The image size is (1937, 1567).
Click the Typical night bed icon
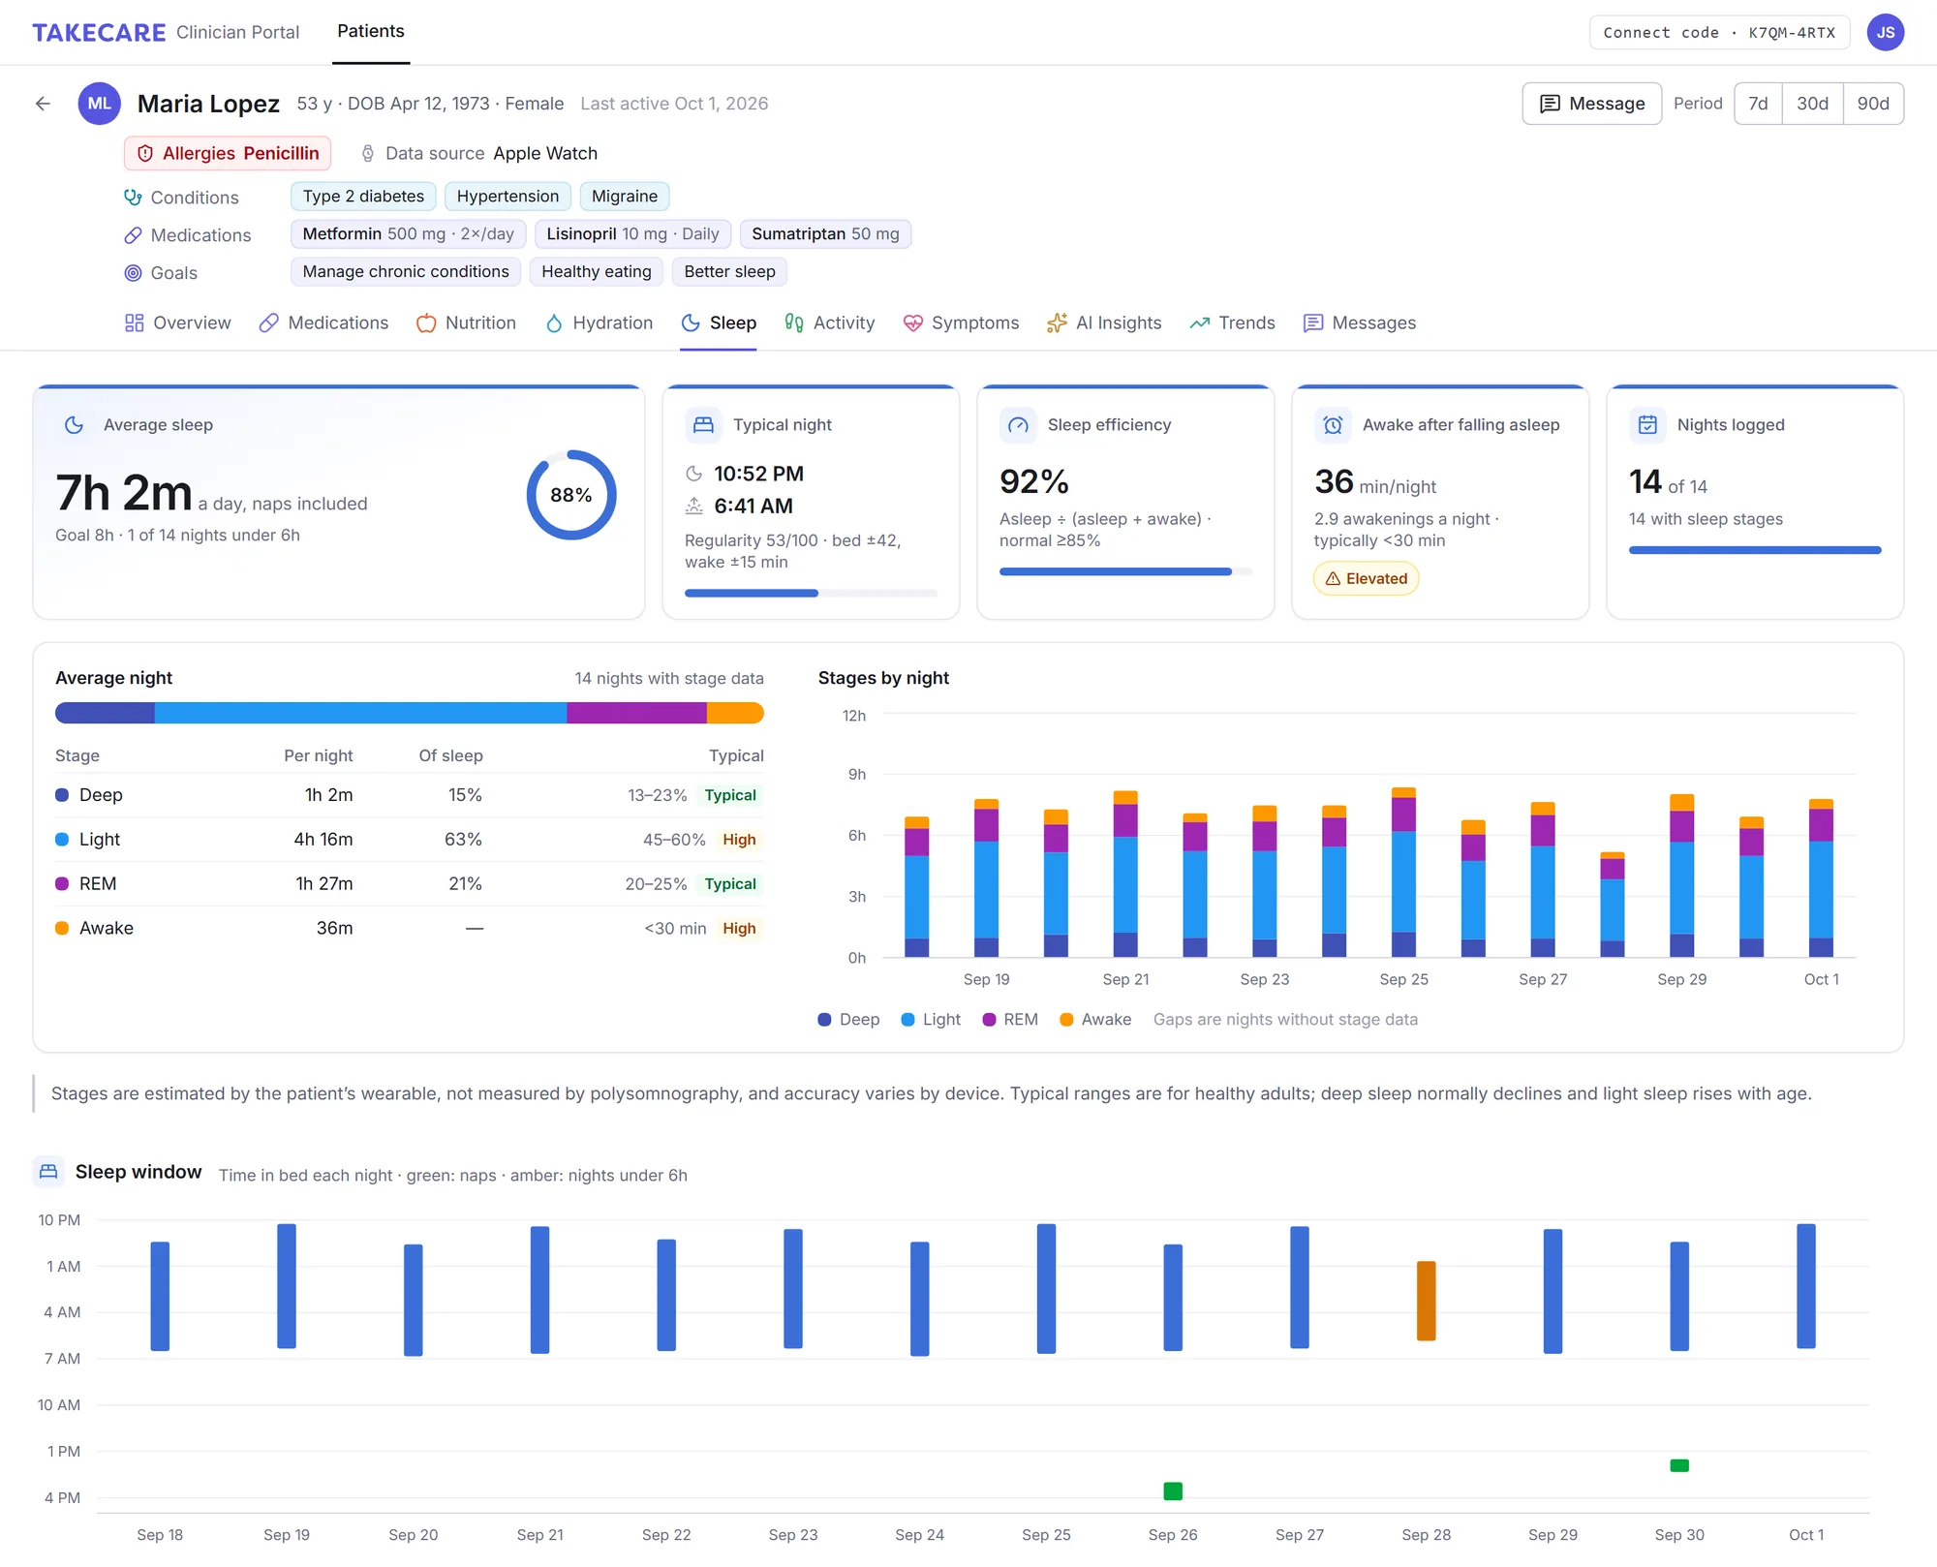[703, 425]
